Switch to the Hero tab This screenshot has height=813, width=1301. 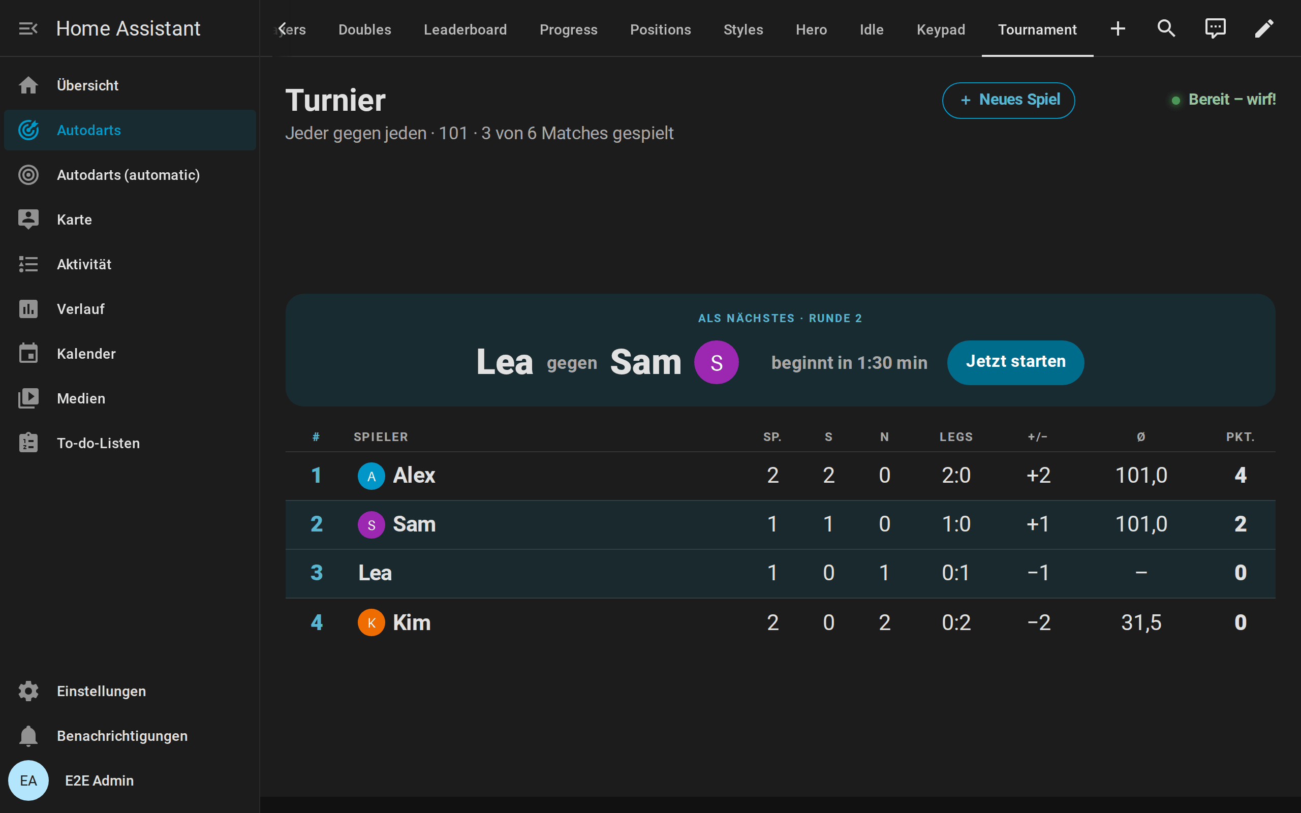tap(811, 29)
